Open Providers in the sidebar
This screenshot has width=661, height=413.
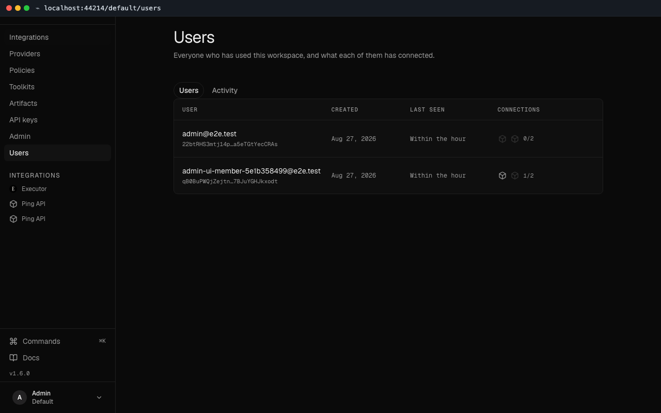57,54
